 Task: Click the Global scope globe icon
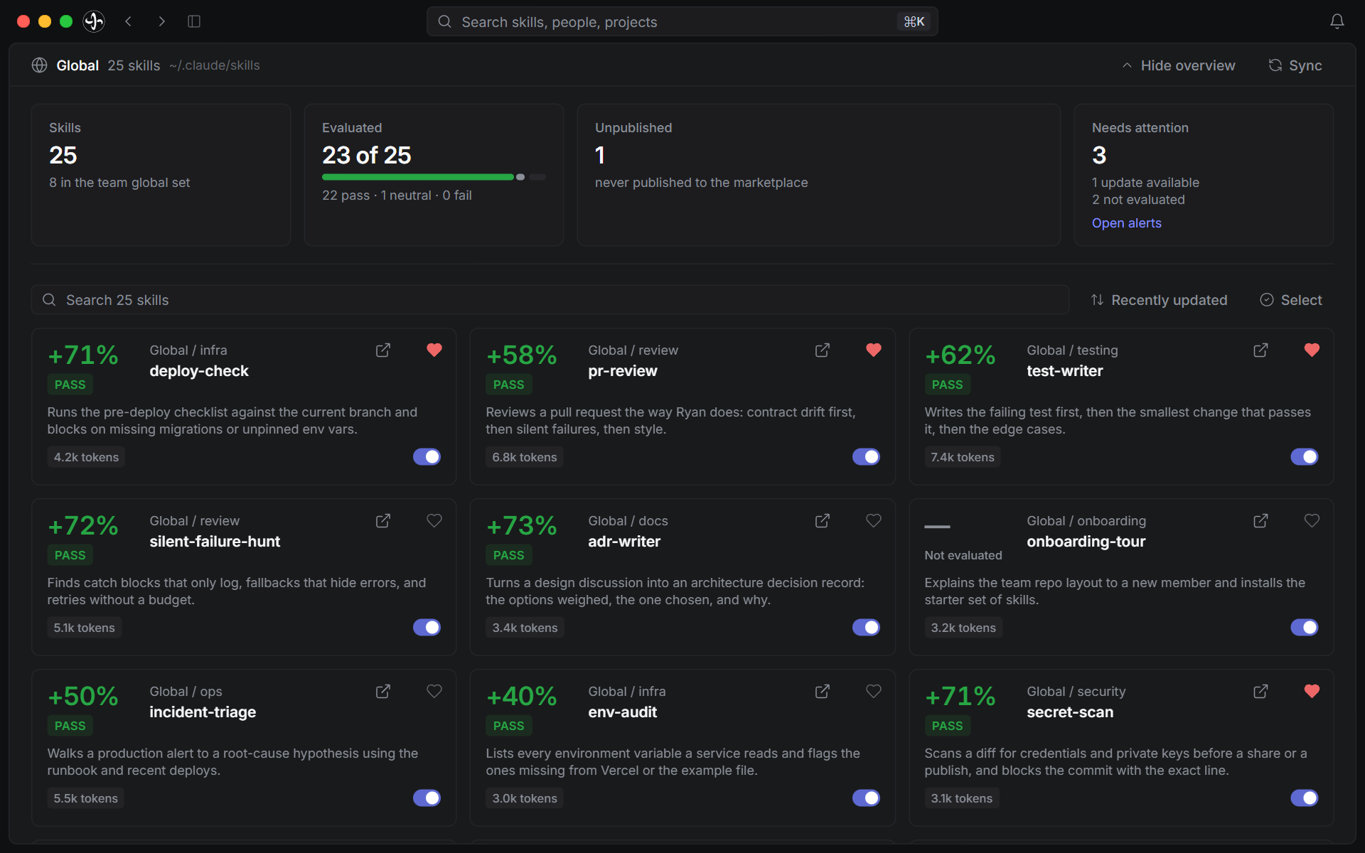pyautogui.click(x=40, y=65)
